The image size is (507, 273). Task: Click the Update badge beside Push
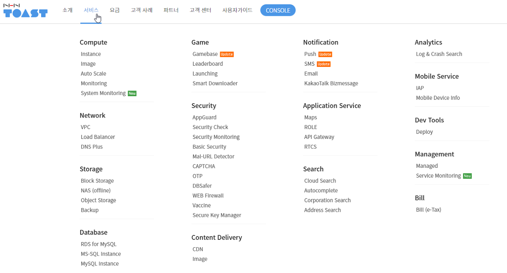click(x=325, y=54)
